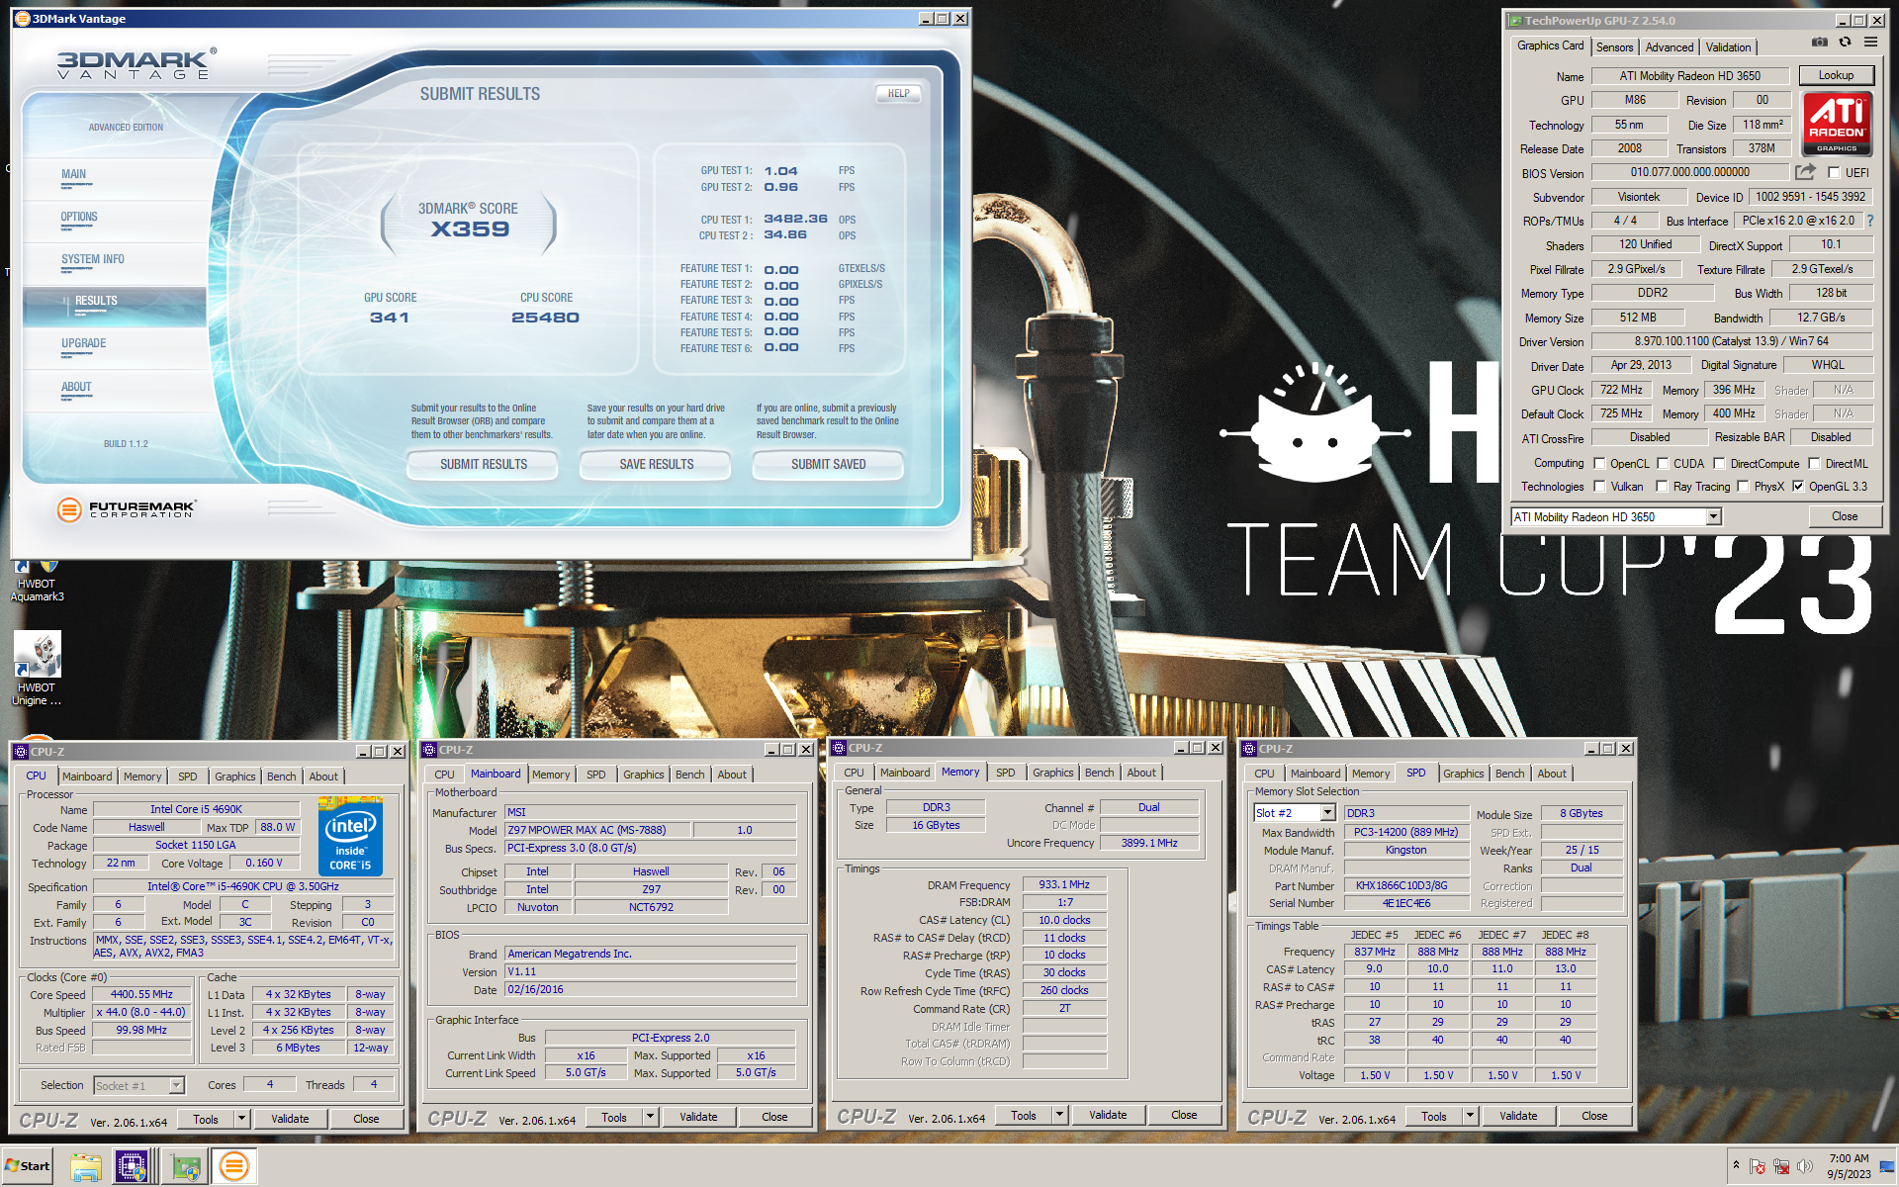This screenshot has height=1187, width=1899.
Task: Show hidden tray icons arrow
Action: (x=1736, y=1165)
